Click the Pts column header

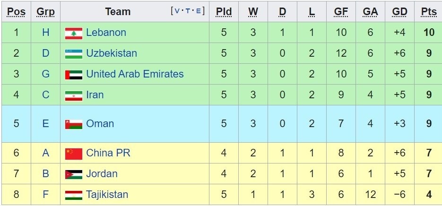(429, 12)
